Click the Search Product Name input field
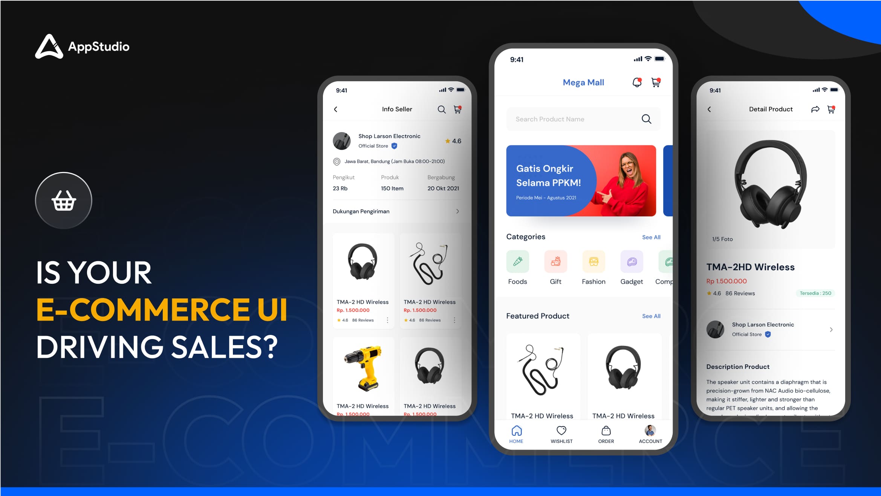Viewport: 881px width, 496px height. point(578,119)
